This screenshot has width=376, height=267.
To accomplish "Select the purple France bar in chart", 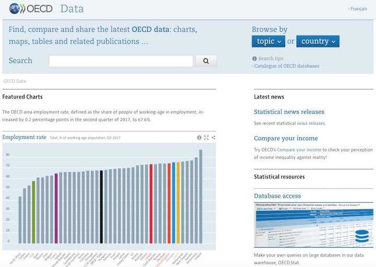I will (x=56, y=208).
